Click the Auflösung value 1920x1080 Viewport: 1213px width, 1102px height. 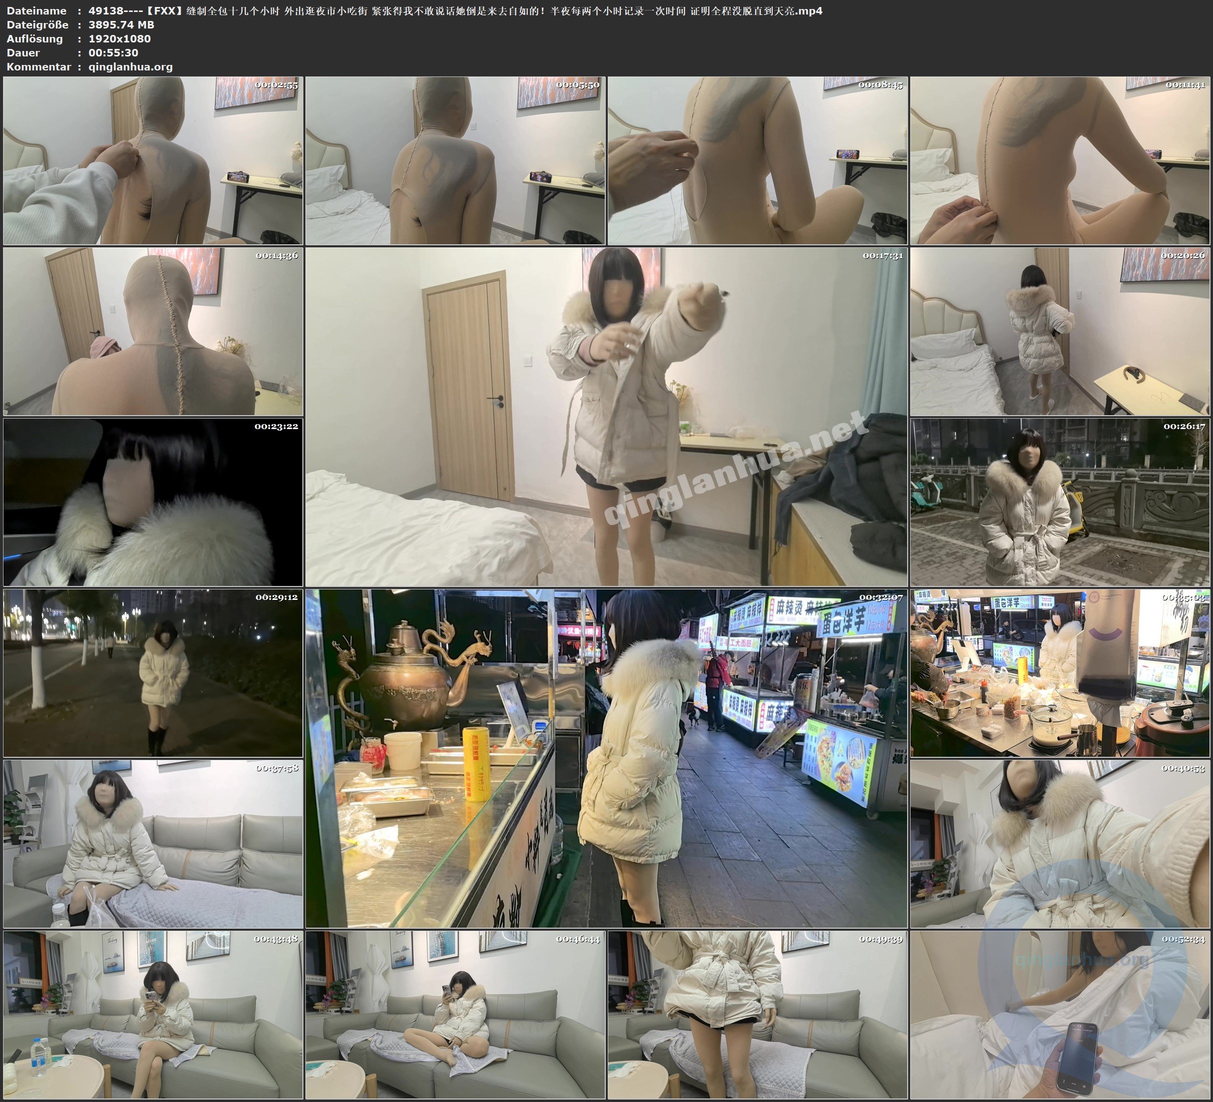pos(120,38)
